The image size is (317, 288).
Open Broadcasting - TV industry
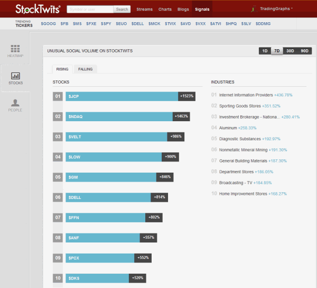(236, 183)
